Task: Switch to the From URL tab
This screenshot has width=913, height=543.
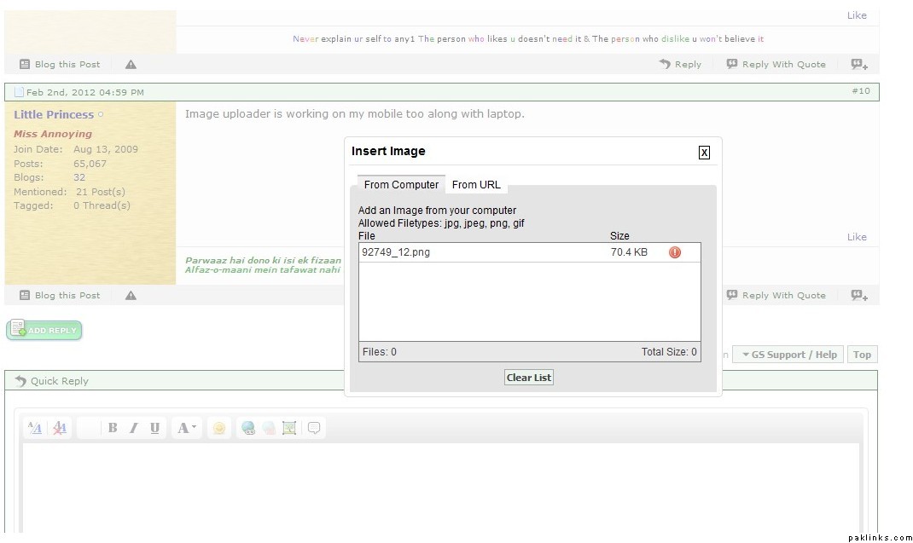Action: [x=476, y=185]
